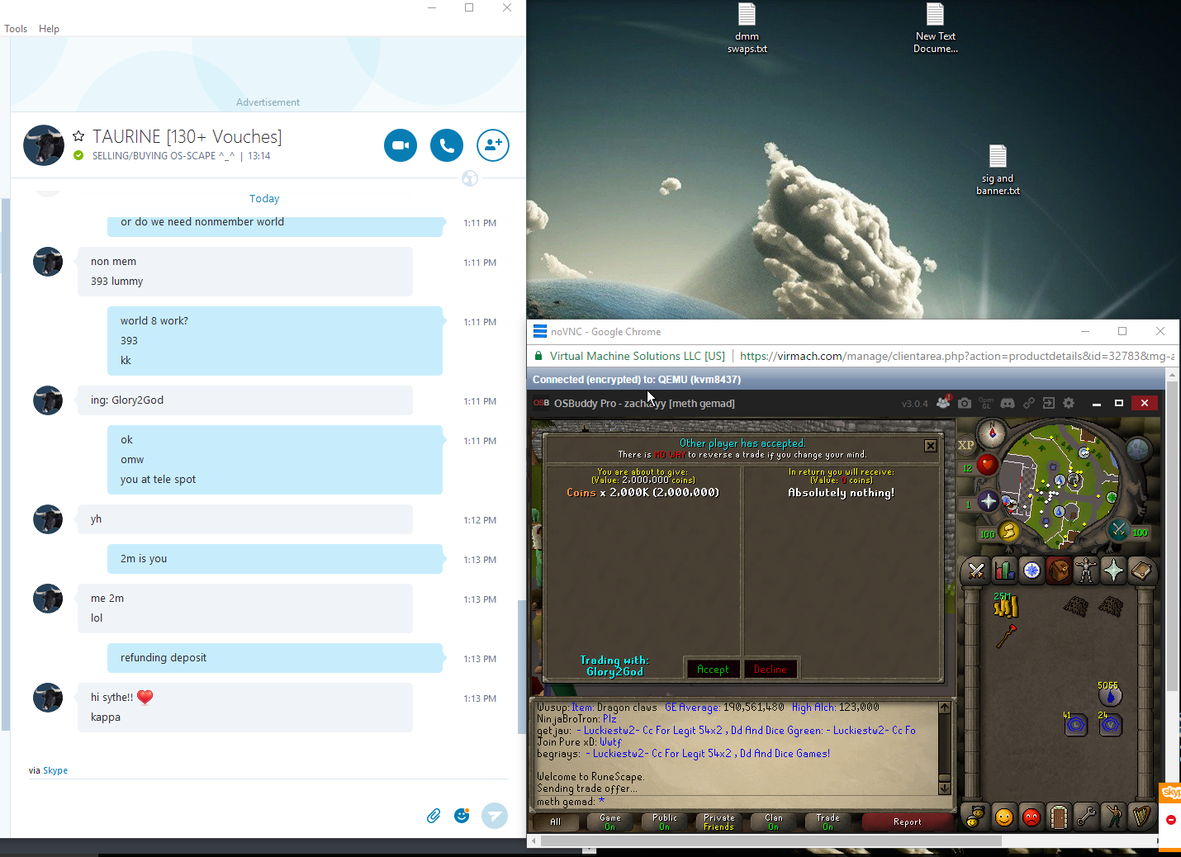The width and height of the screenshot is (1181, 857).
Task: Open the Skype Tools menu
Action: pos(16,29)
